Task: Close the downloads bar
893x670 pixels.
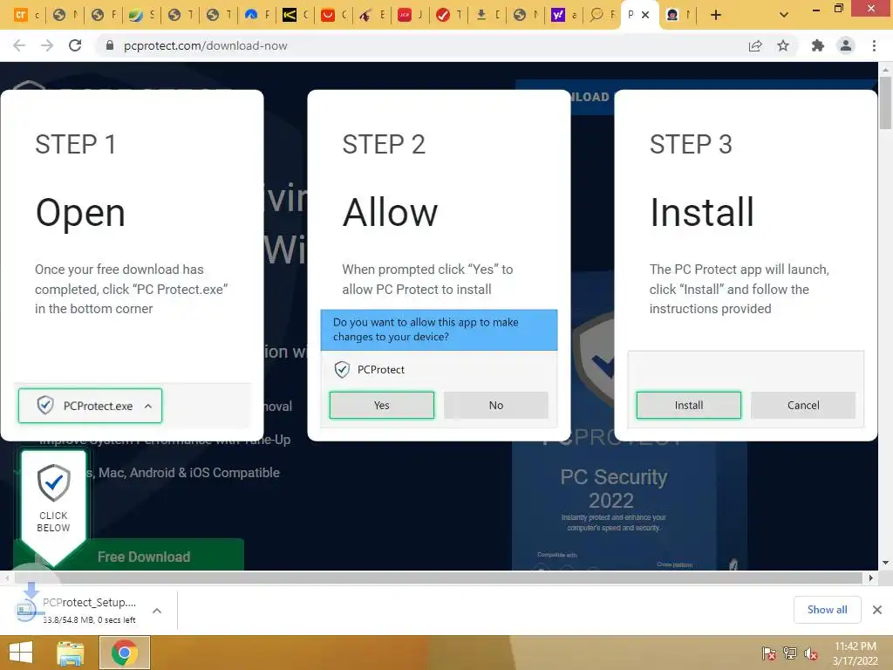Action: pos(877,610)
